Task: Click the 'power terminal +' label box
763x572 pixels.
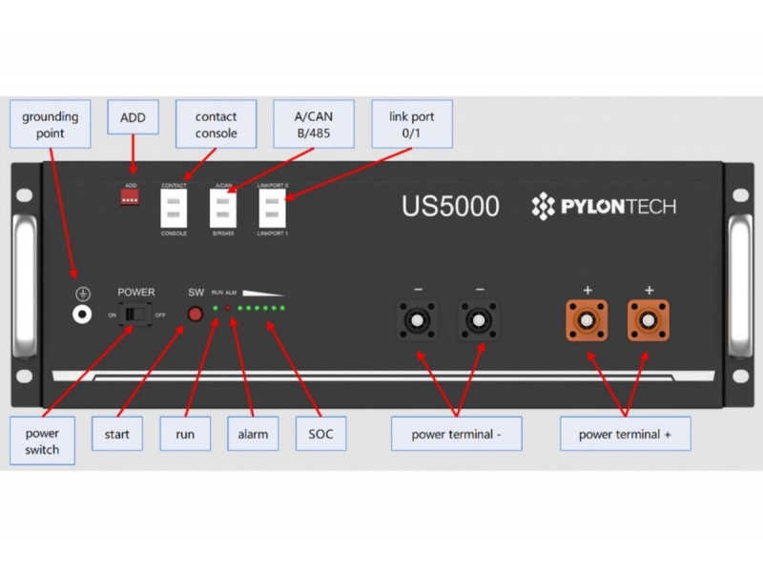Action: click(625, 434)
